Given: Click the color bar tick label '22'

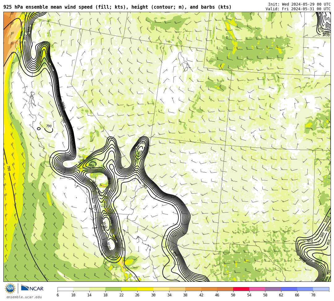Looking at the screenshot, I should point(122,295).
